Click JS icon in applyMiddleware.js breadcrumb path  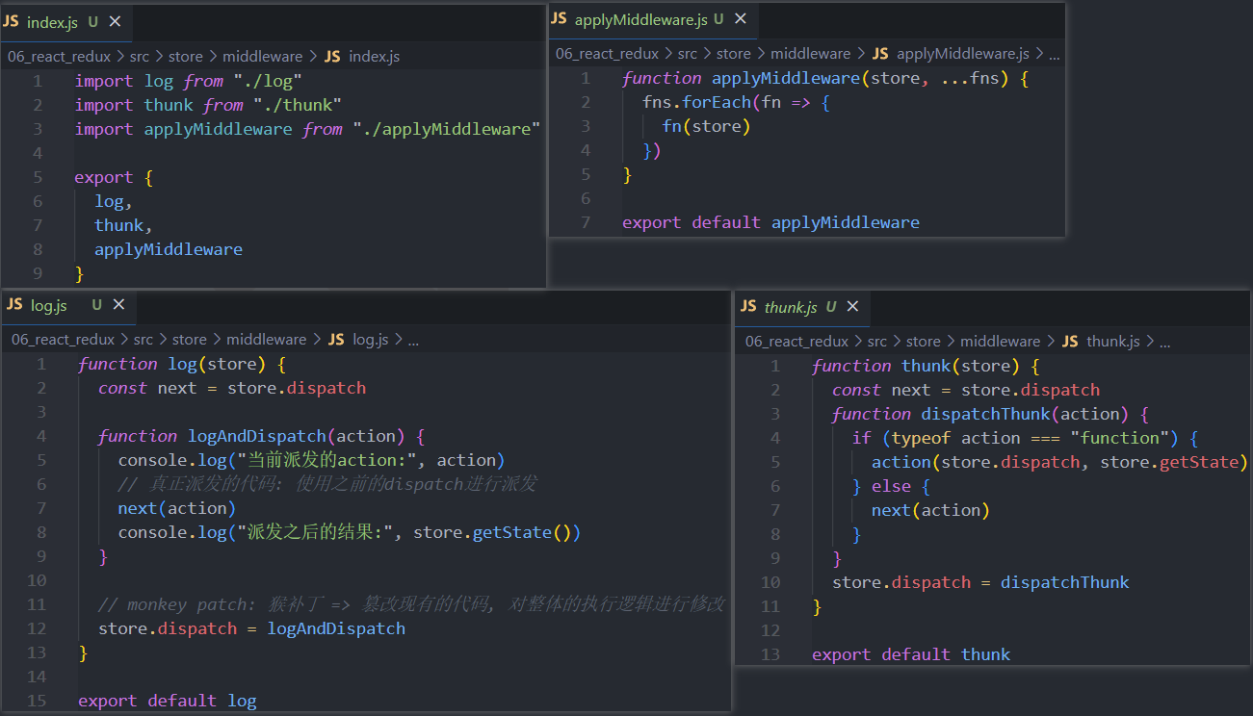pos(880,54)
